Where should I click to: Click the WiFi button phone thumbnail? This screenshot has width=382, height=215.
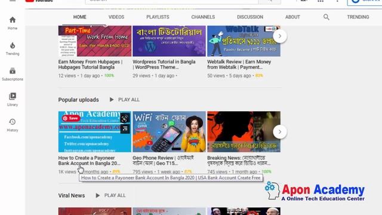(169, 132)
